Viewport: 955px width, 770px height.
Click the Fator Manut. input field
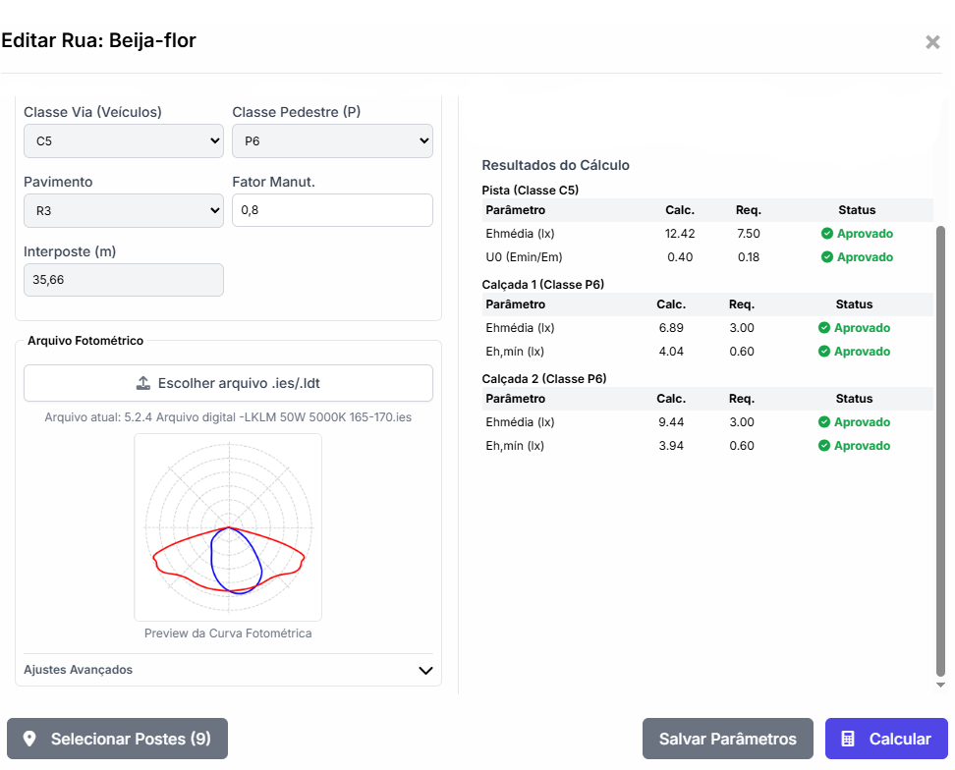tap(332, 210)
